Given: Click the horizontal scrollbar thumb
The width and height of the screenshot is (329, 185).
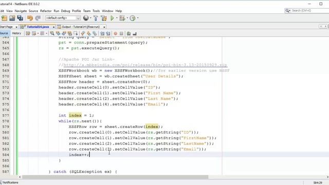Looking at the screenshot, I should pos(115,177).
